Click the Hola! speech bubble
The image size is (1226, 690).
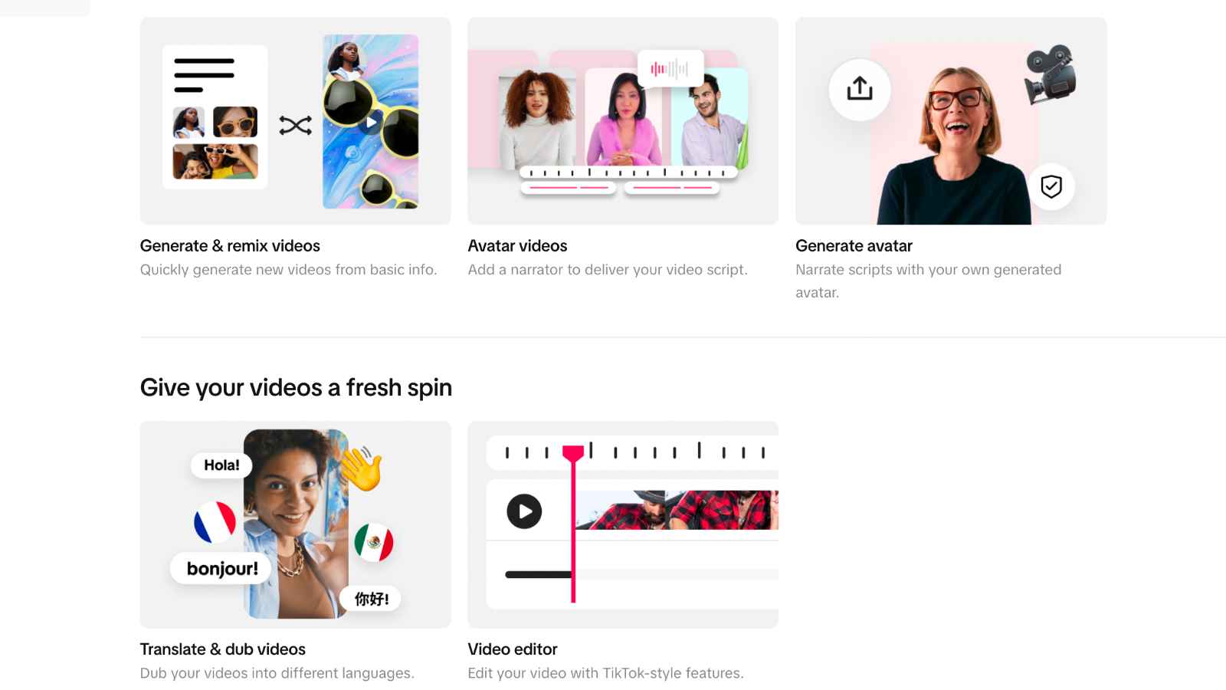[x=221, y=465]
